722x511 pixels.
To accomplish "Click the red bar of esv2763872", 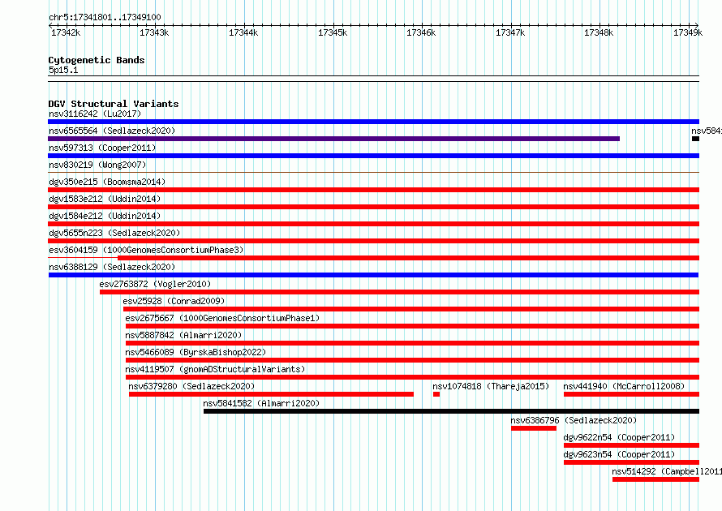I will [x=400, y=292].
